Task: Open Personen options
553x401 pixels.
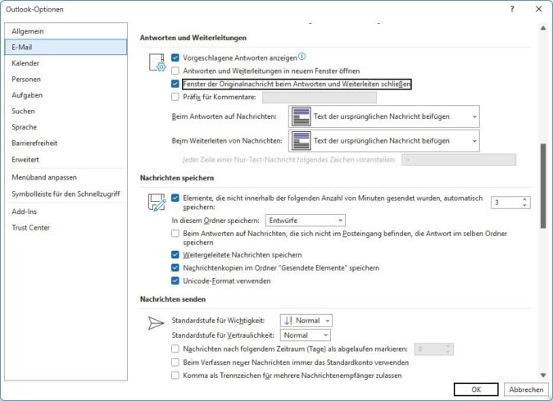Action: [66, 79]
